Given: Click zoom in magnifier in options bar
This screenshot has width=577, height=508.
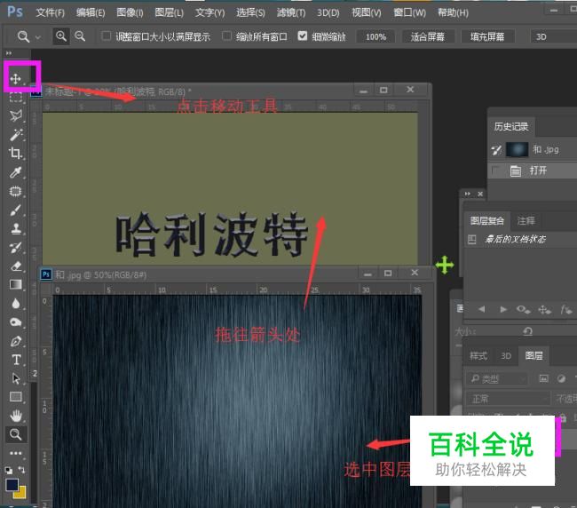Looking at the screenshot, I should pos(61,36).
